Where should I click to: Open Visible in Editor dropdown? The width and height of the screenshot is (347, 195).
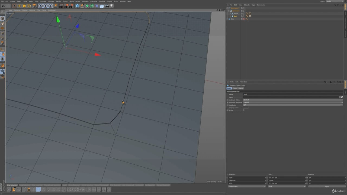click(293, 100)
